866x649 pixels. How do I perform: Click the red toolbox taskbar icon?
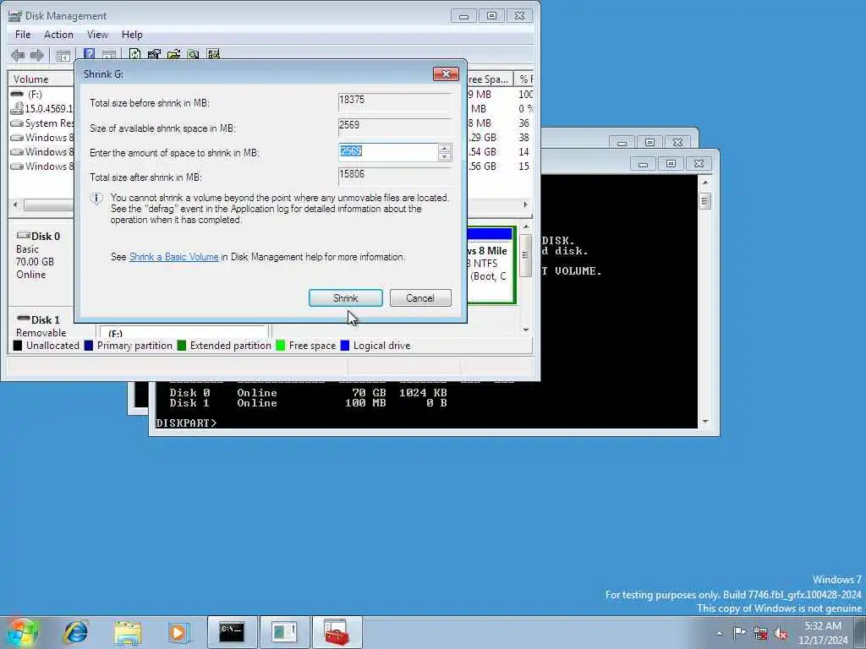337,632
